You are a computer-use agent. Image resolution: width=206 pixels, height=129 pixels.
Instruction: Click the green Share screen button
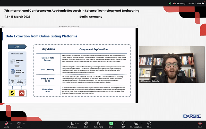click(111, 123)
